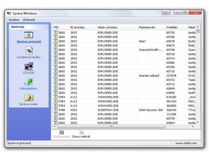Select the IS360TRAY.EXE process row icon
Image resolution: width=209 pixels, height=156 pixels.
pos(55,110)
